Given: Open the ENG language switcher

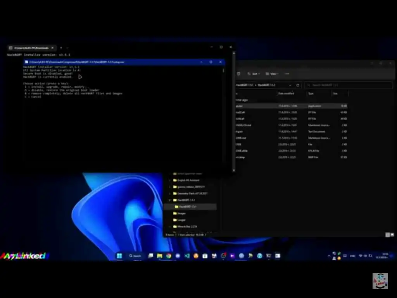Looking at the screenshot, I should [352, 256].
